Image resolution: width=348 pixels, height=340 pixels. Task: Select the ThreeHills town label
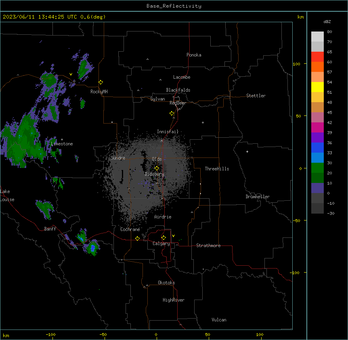point(217,169)
